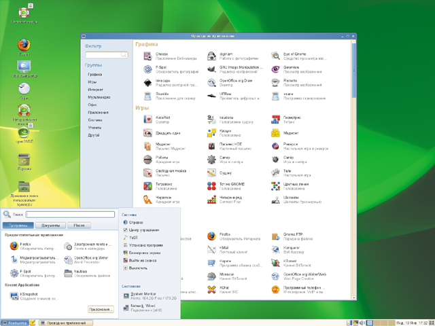435x326 pixels.
Task: Open AisleRiot solitaire game
Action: click(156, 120)
